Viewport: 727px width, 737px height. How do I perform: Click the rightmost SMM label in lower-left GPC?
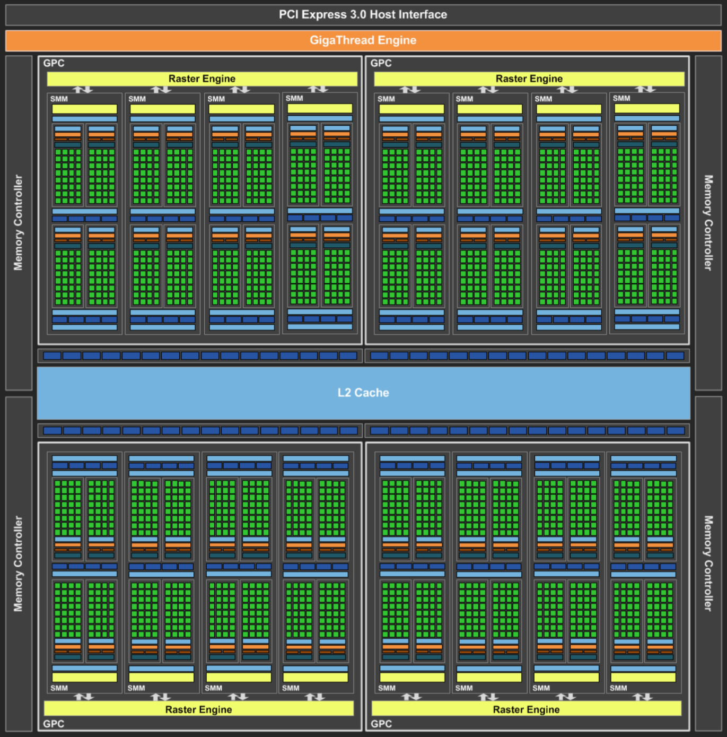pyautogui.click(x=291, y=688)
